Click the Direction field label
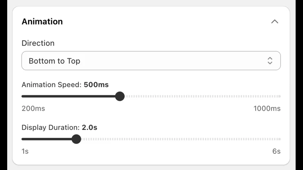This screenshot has height=170, width=303. pyautogui.click(x=38, y=43)
